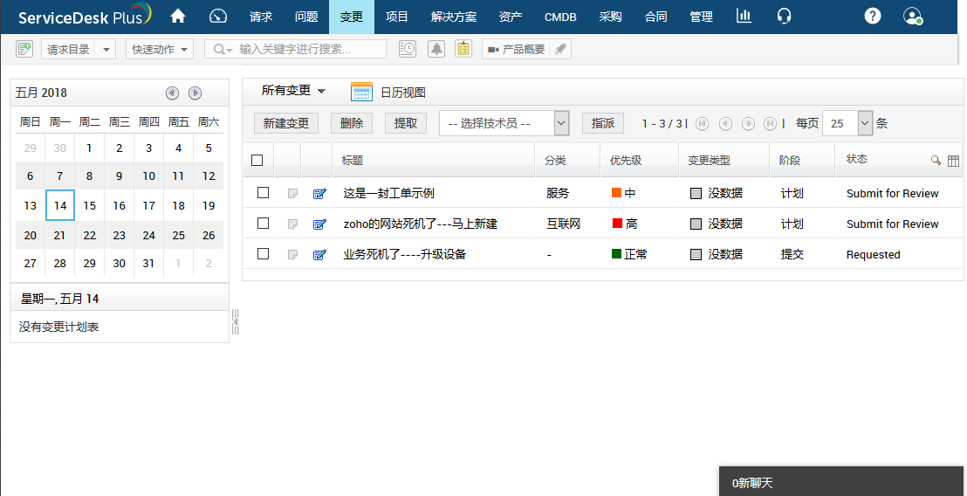Image resolution: width=967 pixels, height=496 pixels.
Task: Open the 请求 tab
Action: pyautogui.click(x=261, y=17)
